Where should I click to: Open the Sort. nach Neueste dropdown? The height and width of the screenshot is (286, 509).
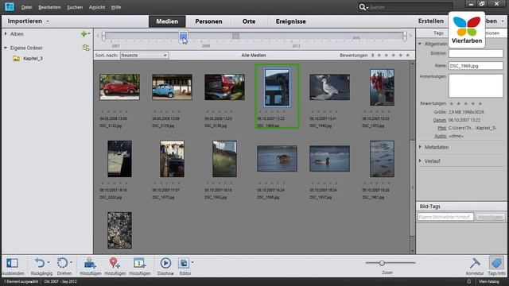tap(144, 56)
